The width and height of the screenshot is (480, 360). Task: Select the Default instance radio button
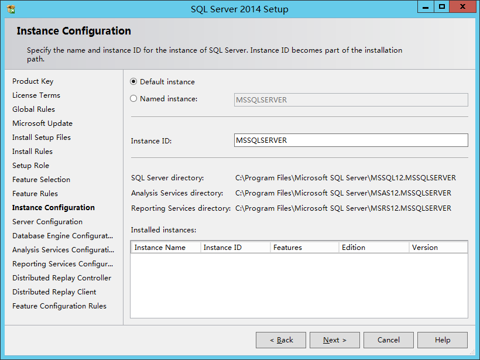(x=133, y=82)
